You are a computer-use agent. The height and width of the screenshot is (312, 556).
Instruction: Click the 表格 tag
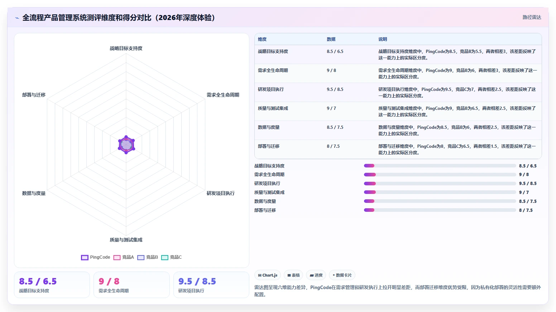click(293, 275)
